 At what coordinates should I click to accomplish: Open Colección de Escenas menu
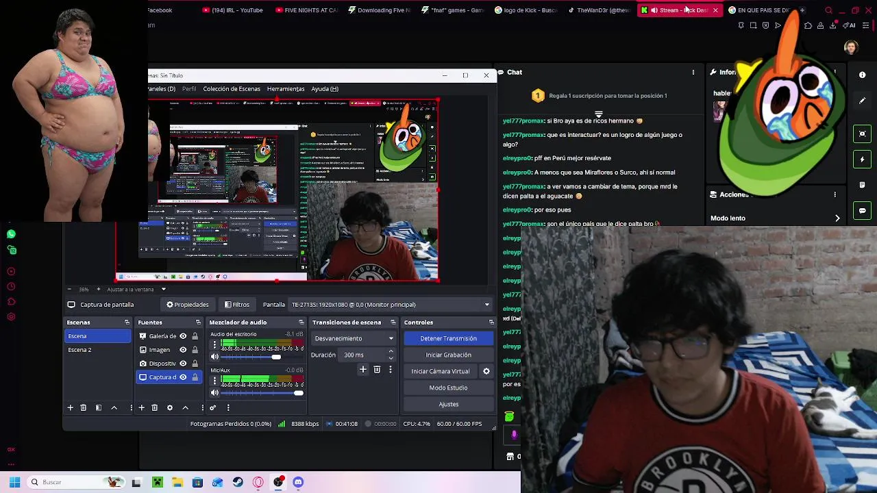pyautogui.click(x=232, y=89)
